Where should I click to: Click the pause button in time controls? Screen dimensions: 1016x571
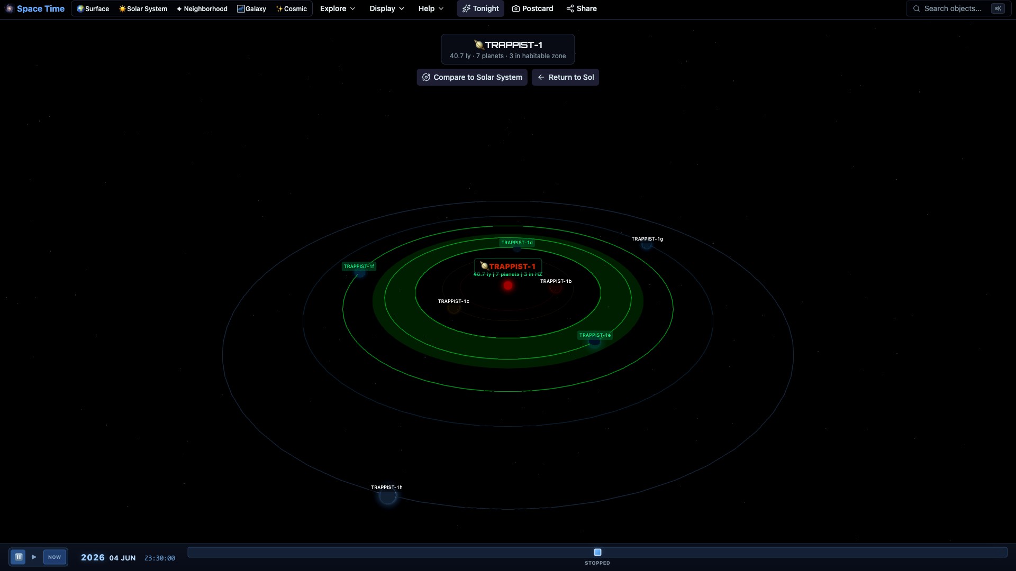click(19, 557)
